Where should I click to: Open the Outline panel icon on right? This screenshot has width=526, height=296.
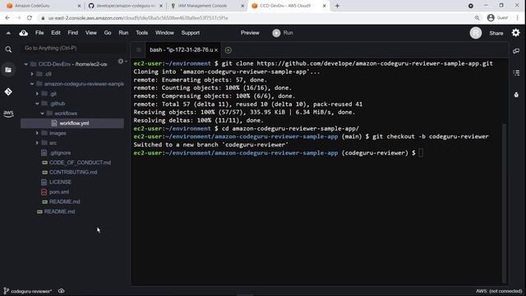(x=516, y=72)
